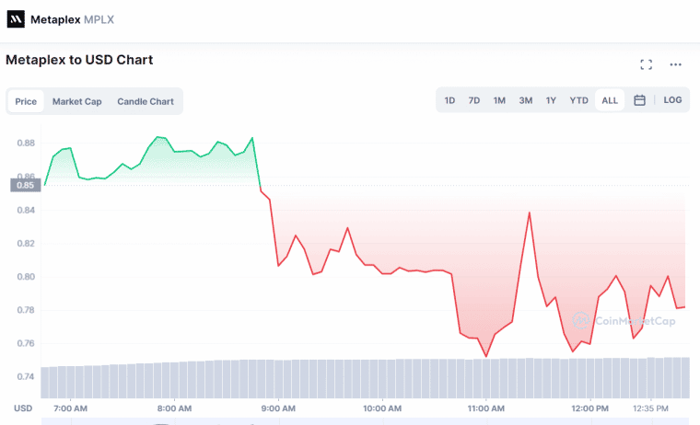Toggle the LOG scale option
The width and height of the screenshot is (700, 425).
pyautogui.click(x=672, y=100)
